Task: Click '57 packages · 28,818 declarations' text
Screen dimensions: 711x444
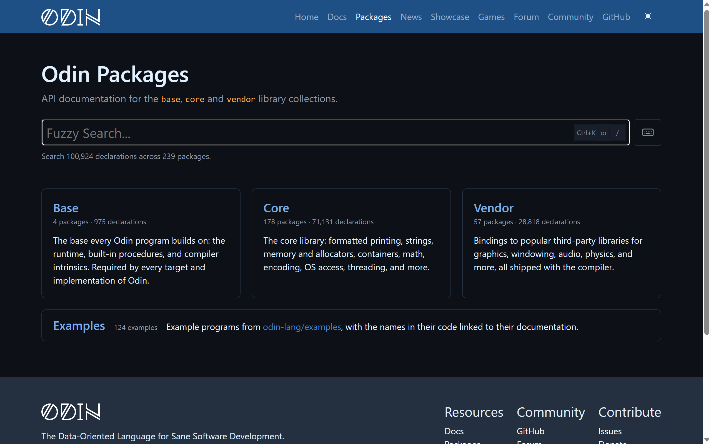Action: (x=527, y=222)
